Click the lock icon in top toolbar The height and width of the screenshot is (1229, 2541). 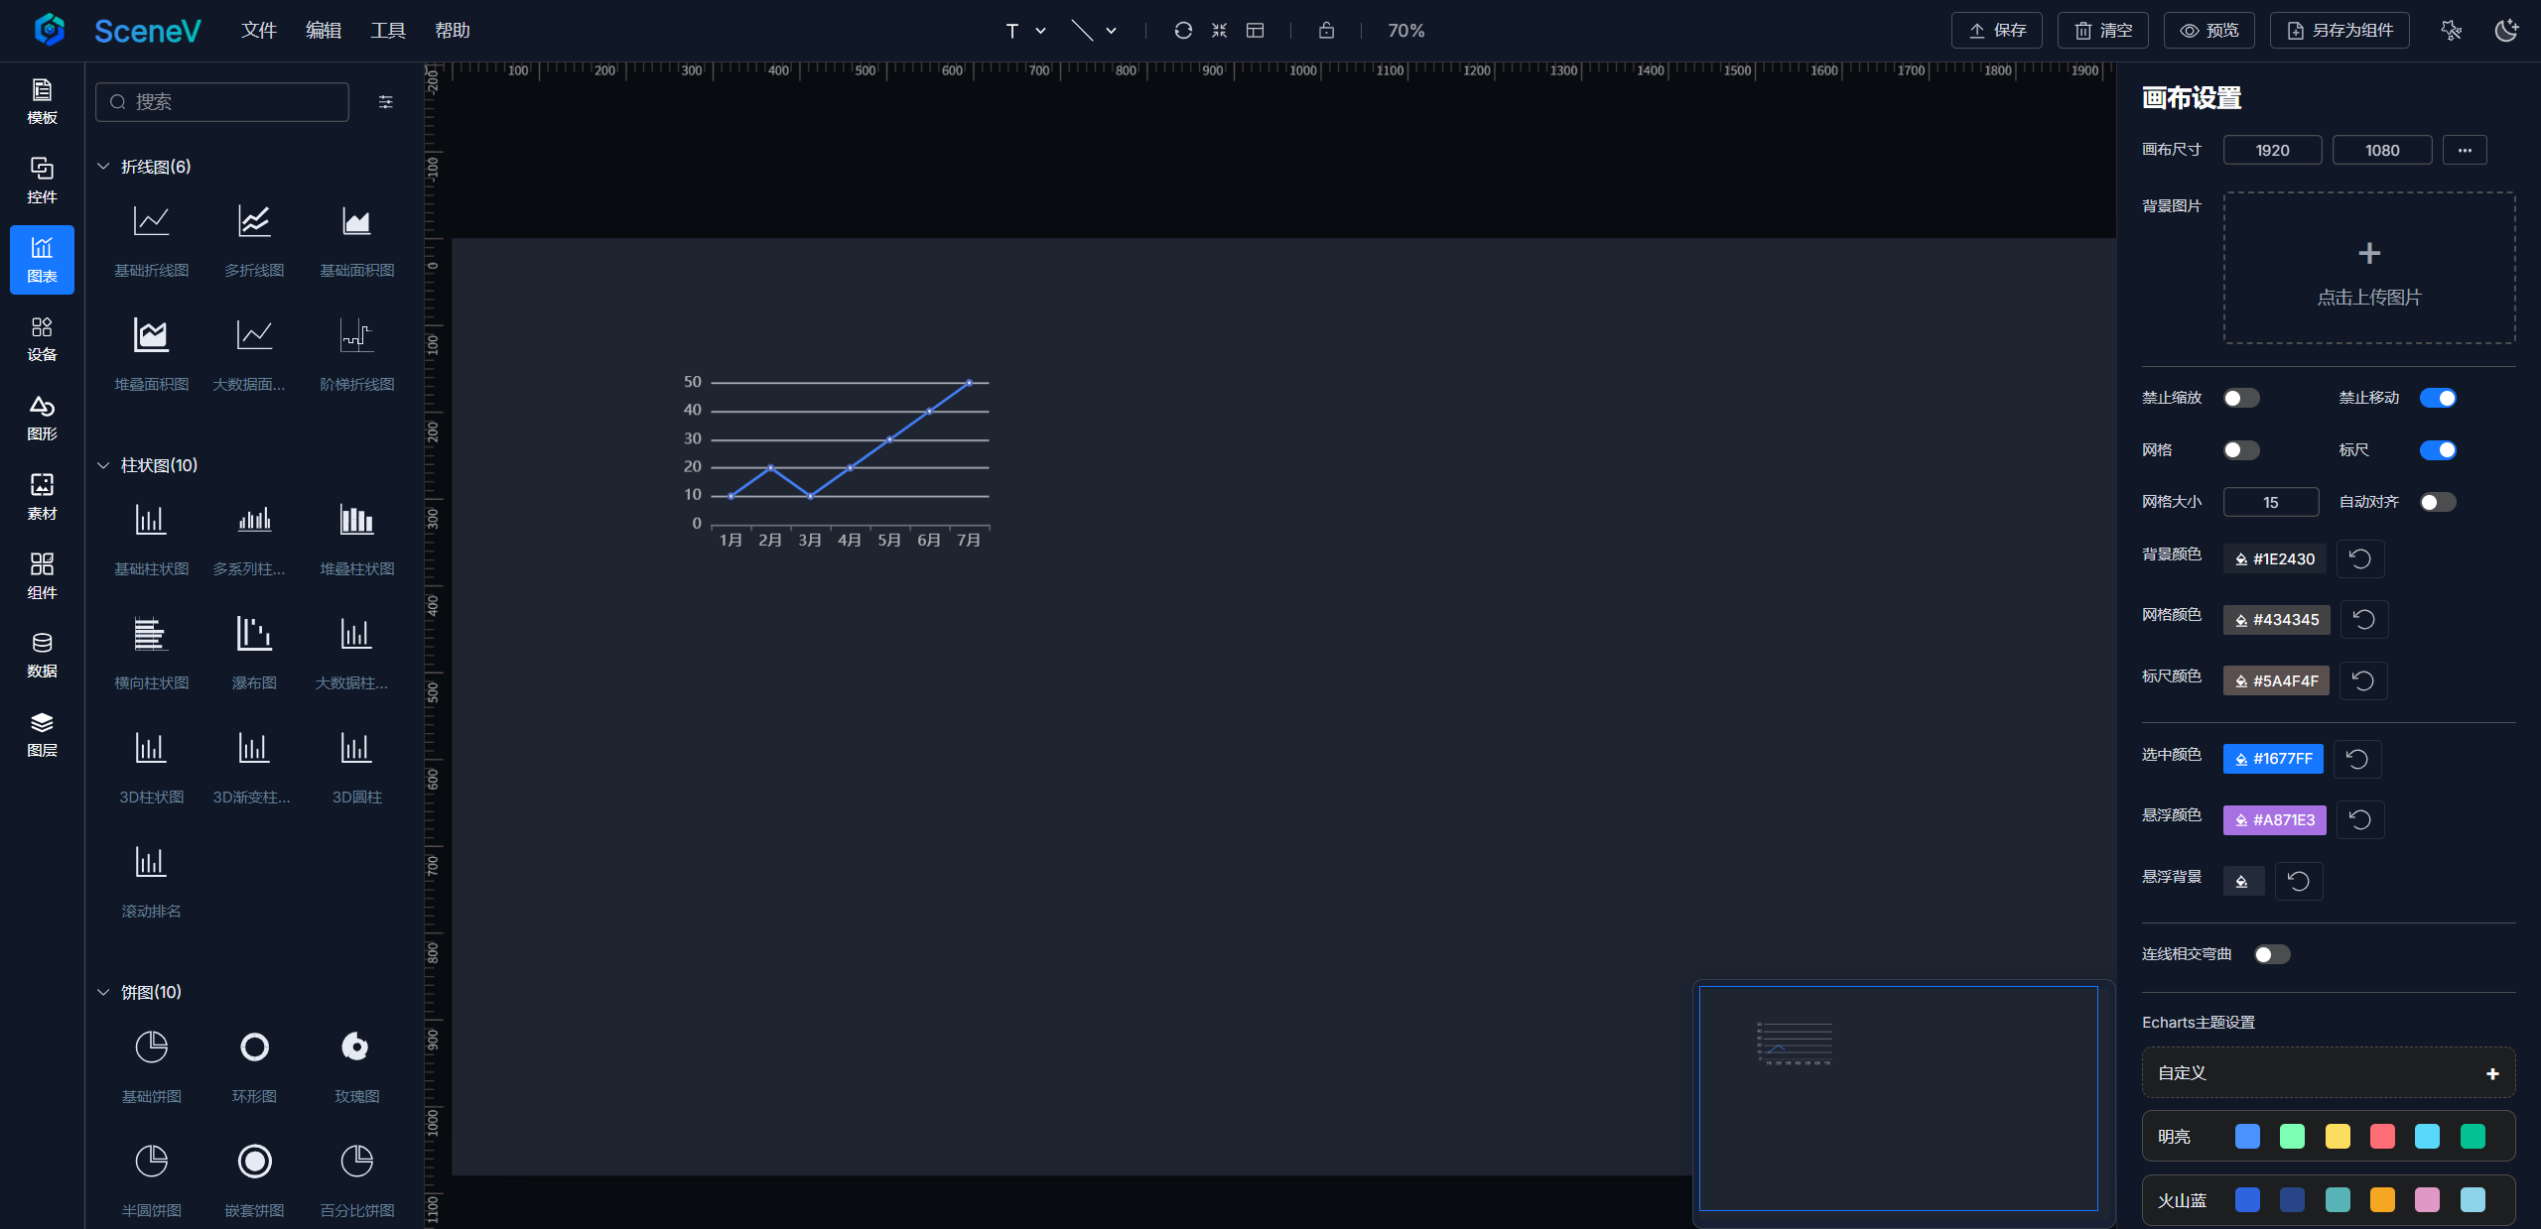pos(1326,31)
